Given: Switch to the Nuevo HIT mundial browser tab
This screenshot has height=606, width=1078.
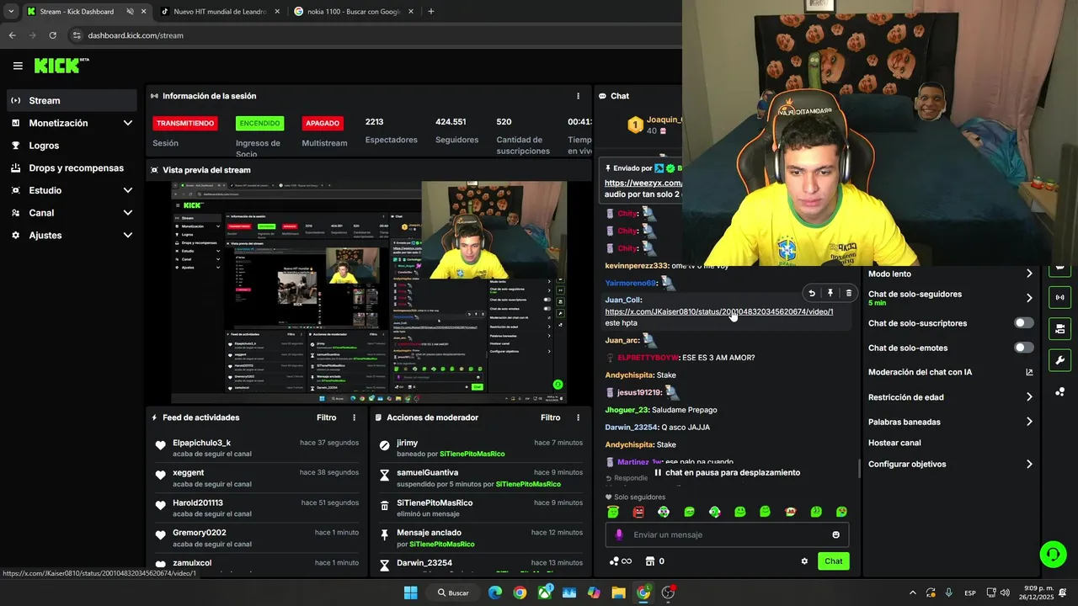Looking at the screenshot, I should point(220,12).
